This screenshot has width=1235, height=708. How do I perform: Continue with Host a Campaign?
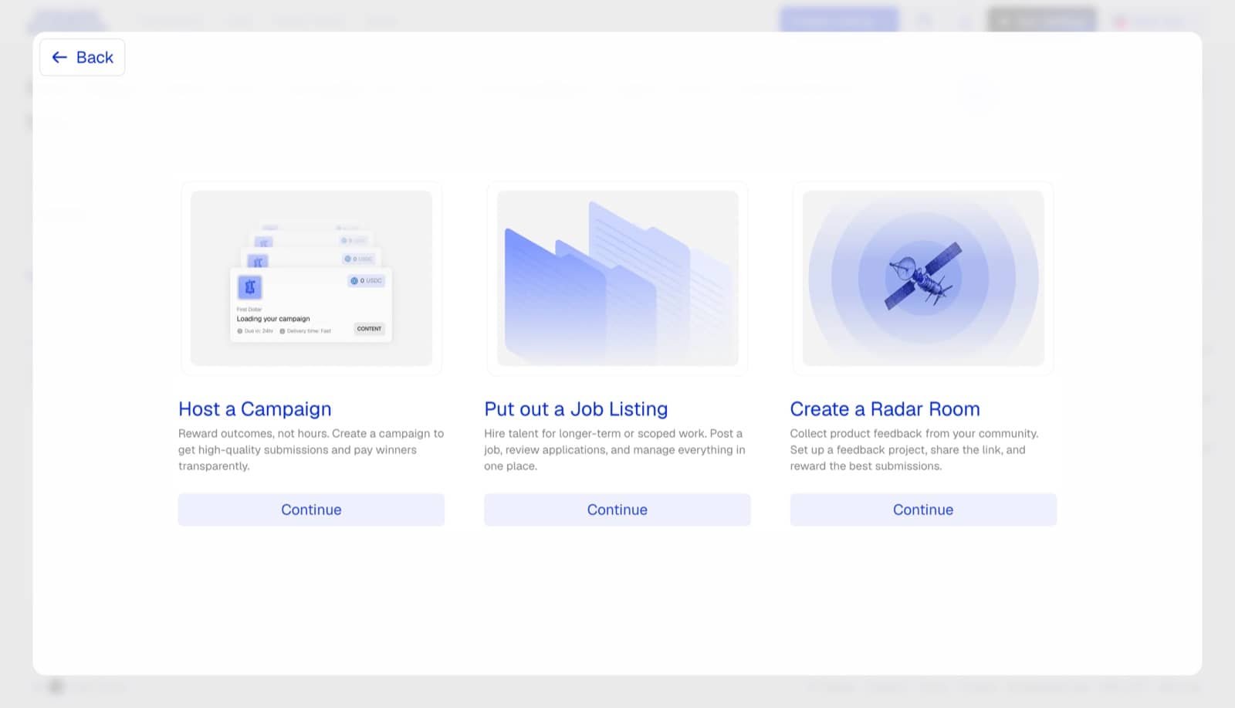(311, 510)
